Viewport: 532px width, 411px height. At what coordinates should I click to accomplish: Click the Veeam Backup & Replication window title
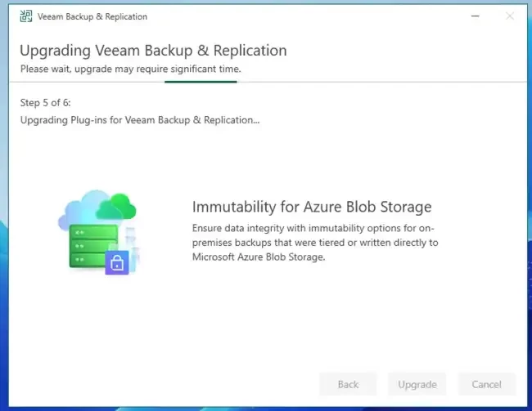[x=92, y=16]
